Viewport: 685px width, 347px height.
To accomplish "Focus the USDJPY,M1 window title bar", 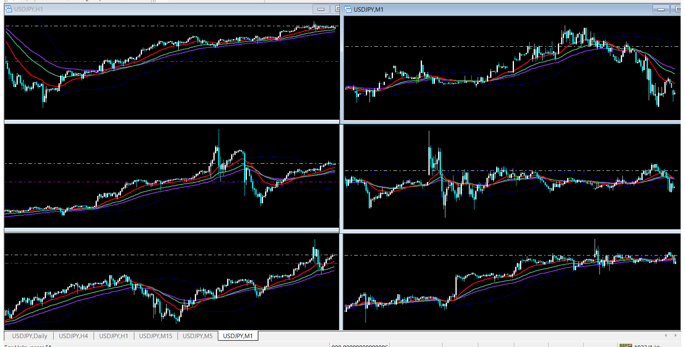I will (x=504, y=10).
